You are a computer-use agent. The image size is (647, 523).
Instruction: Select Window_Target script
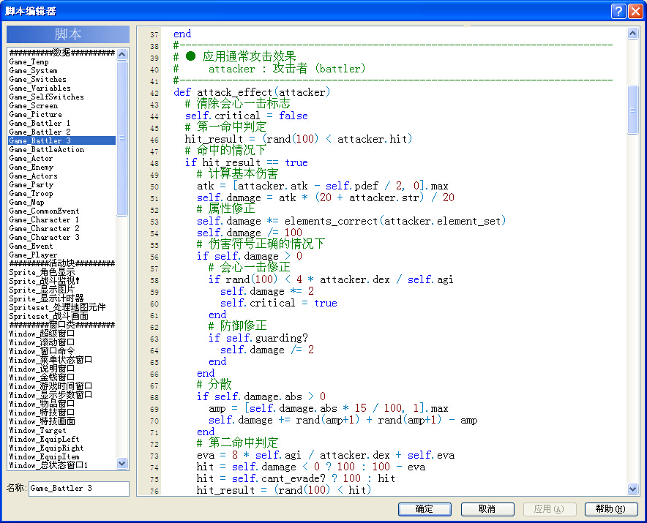pyautogui.click(x=62, y=430)
